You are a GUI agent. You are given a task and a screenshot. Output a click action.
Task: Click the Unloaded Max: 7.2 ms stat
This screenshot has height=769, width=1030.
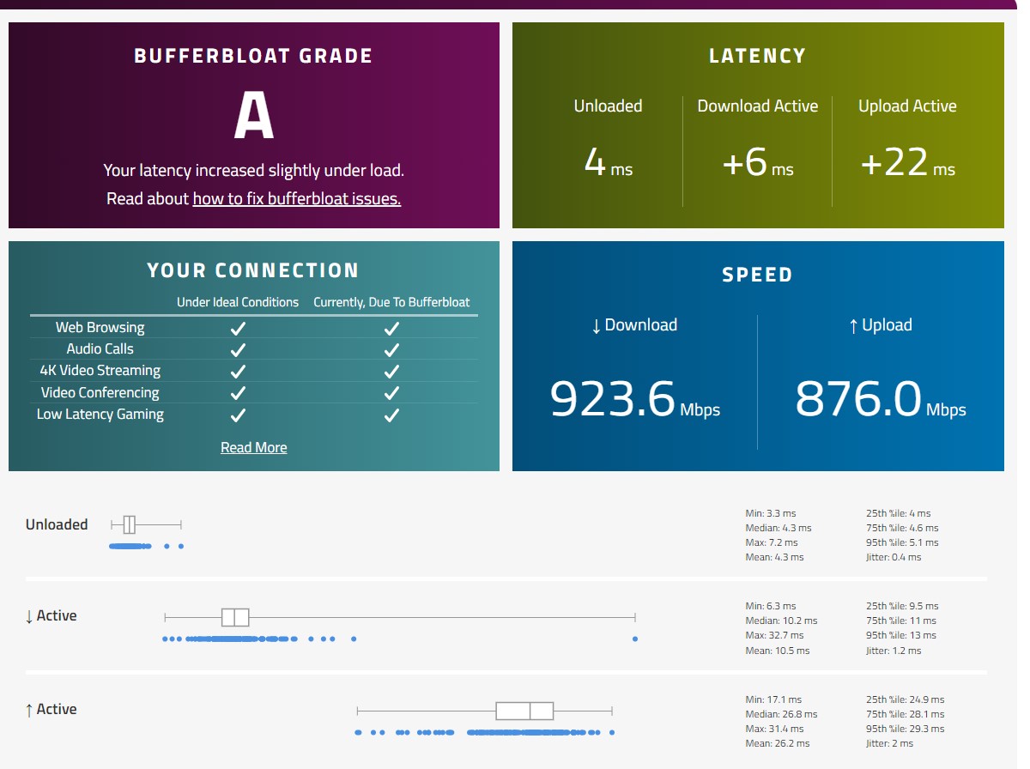[x=771, y=542]
